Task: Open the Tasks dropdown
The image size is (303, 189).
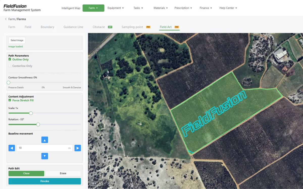Action: (x=138, y=8)
